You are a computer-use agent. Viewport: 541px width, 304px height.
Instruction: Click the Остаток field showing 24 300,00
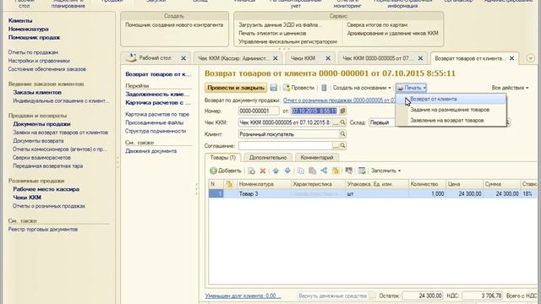(423, 296)
